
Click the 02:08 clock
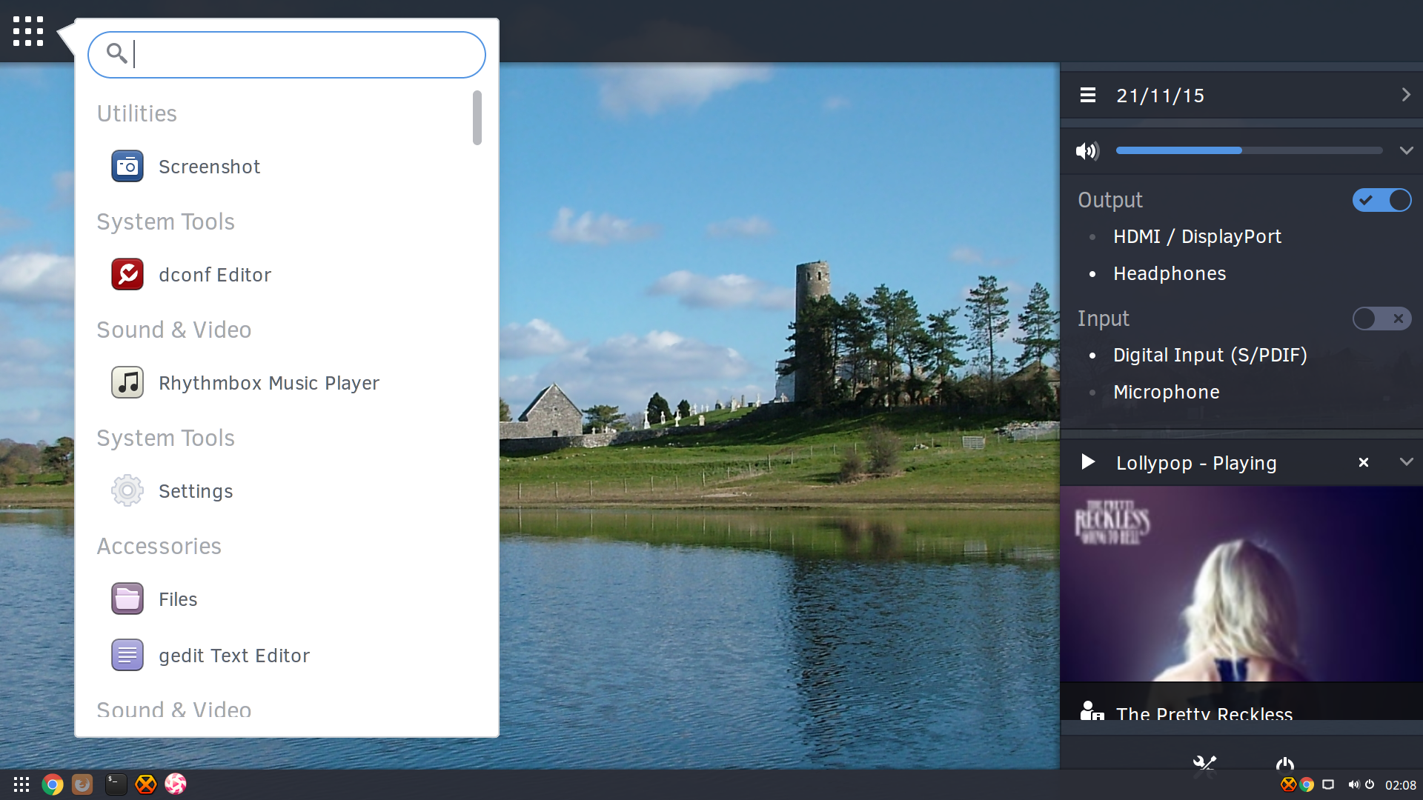[1400, 785]
